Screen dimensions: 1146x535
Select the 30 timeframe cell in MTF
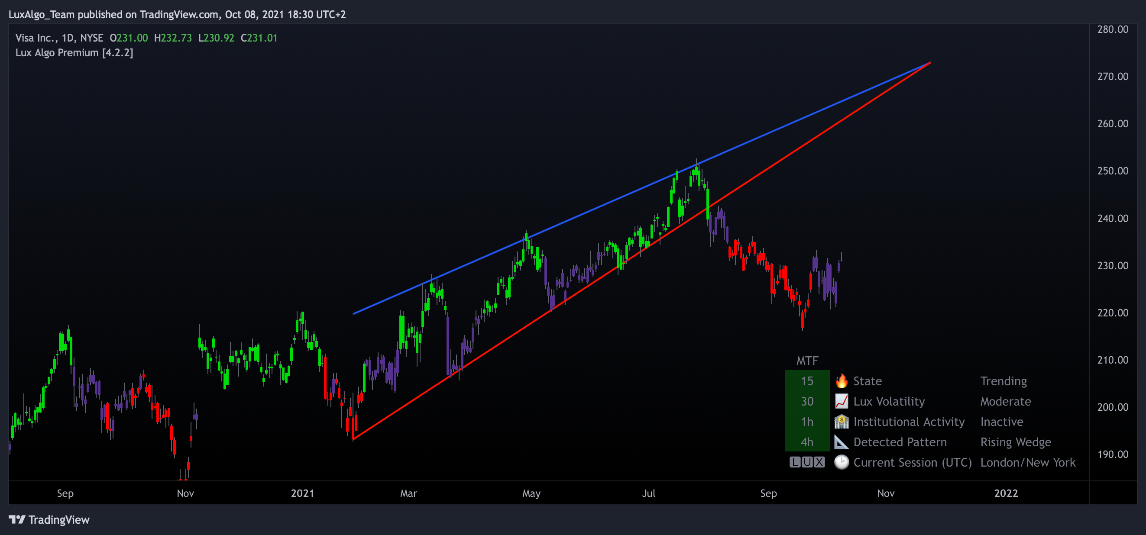tap(807, 402)
